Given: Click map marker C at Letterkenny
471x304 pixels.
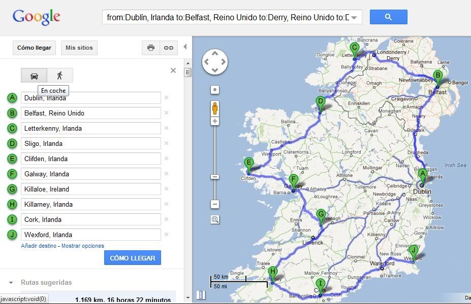Looking at the screenshot, I should 355,50.
